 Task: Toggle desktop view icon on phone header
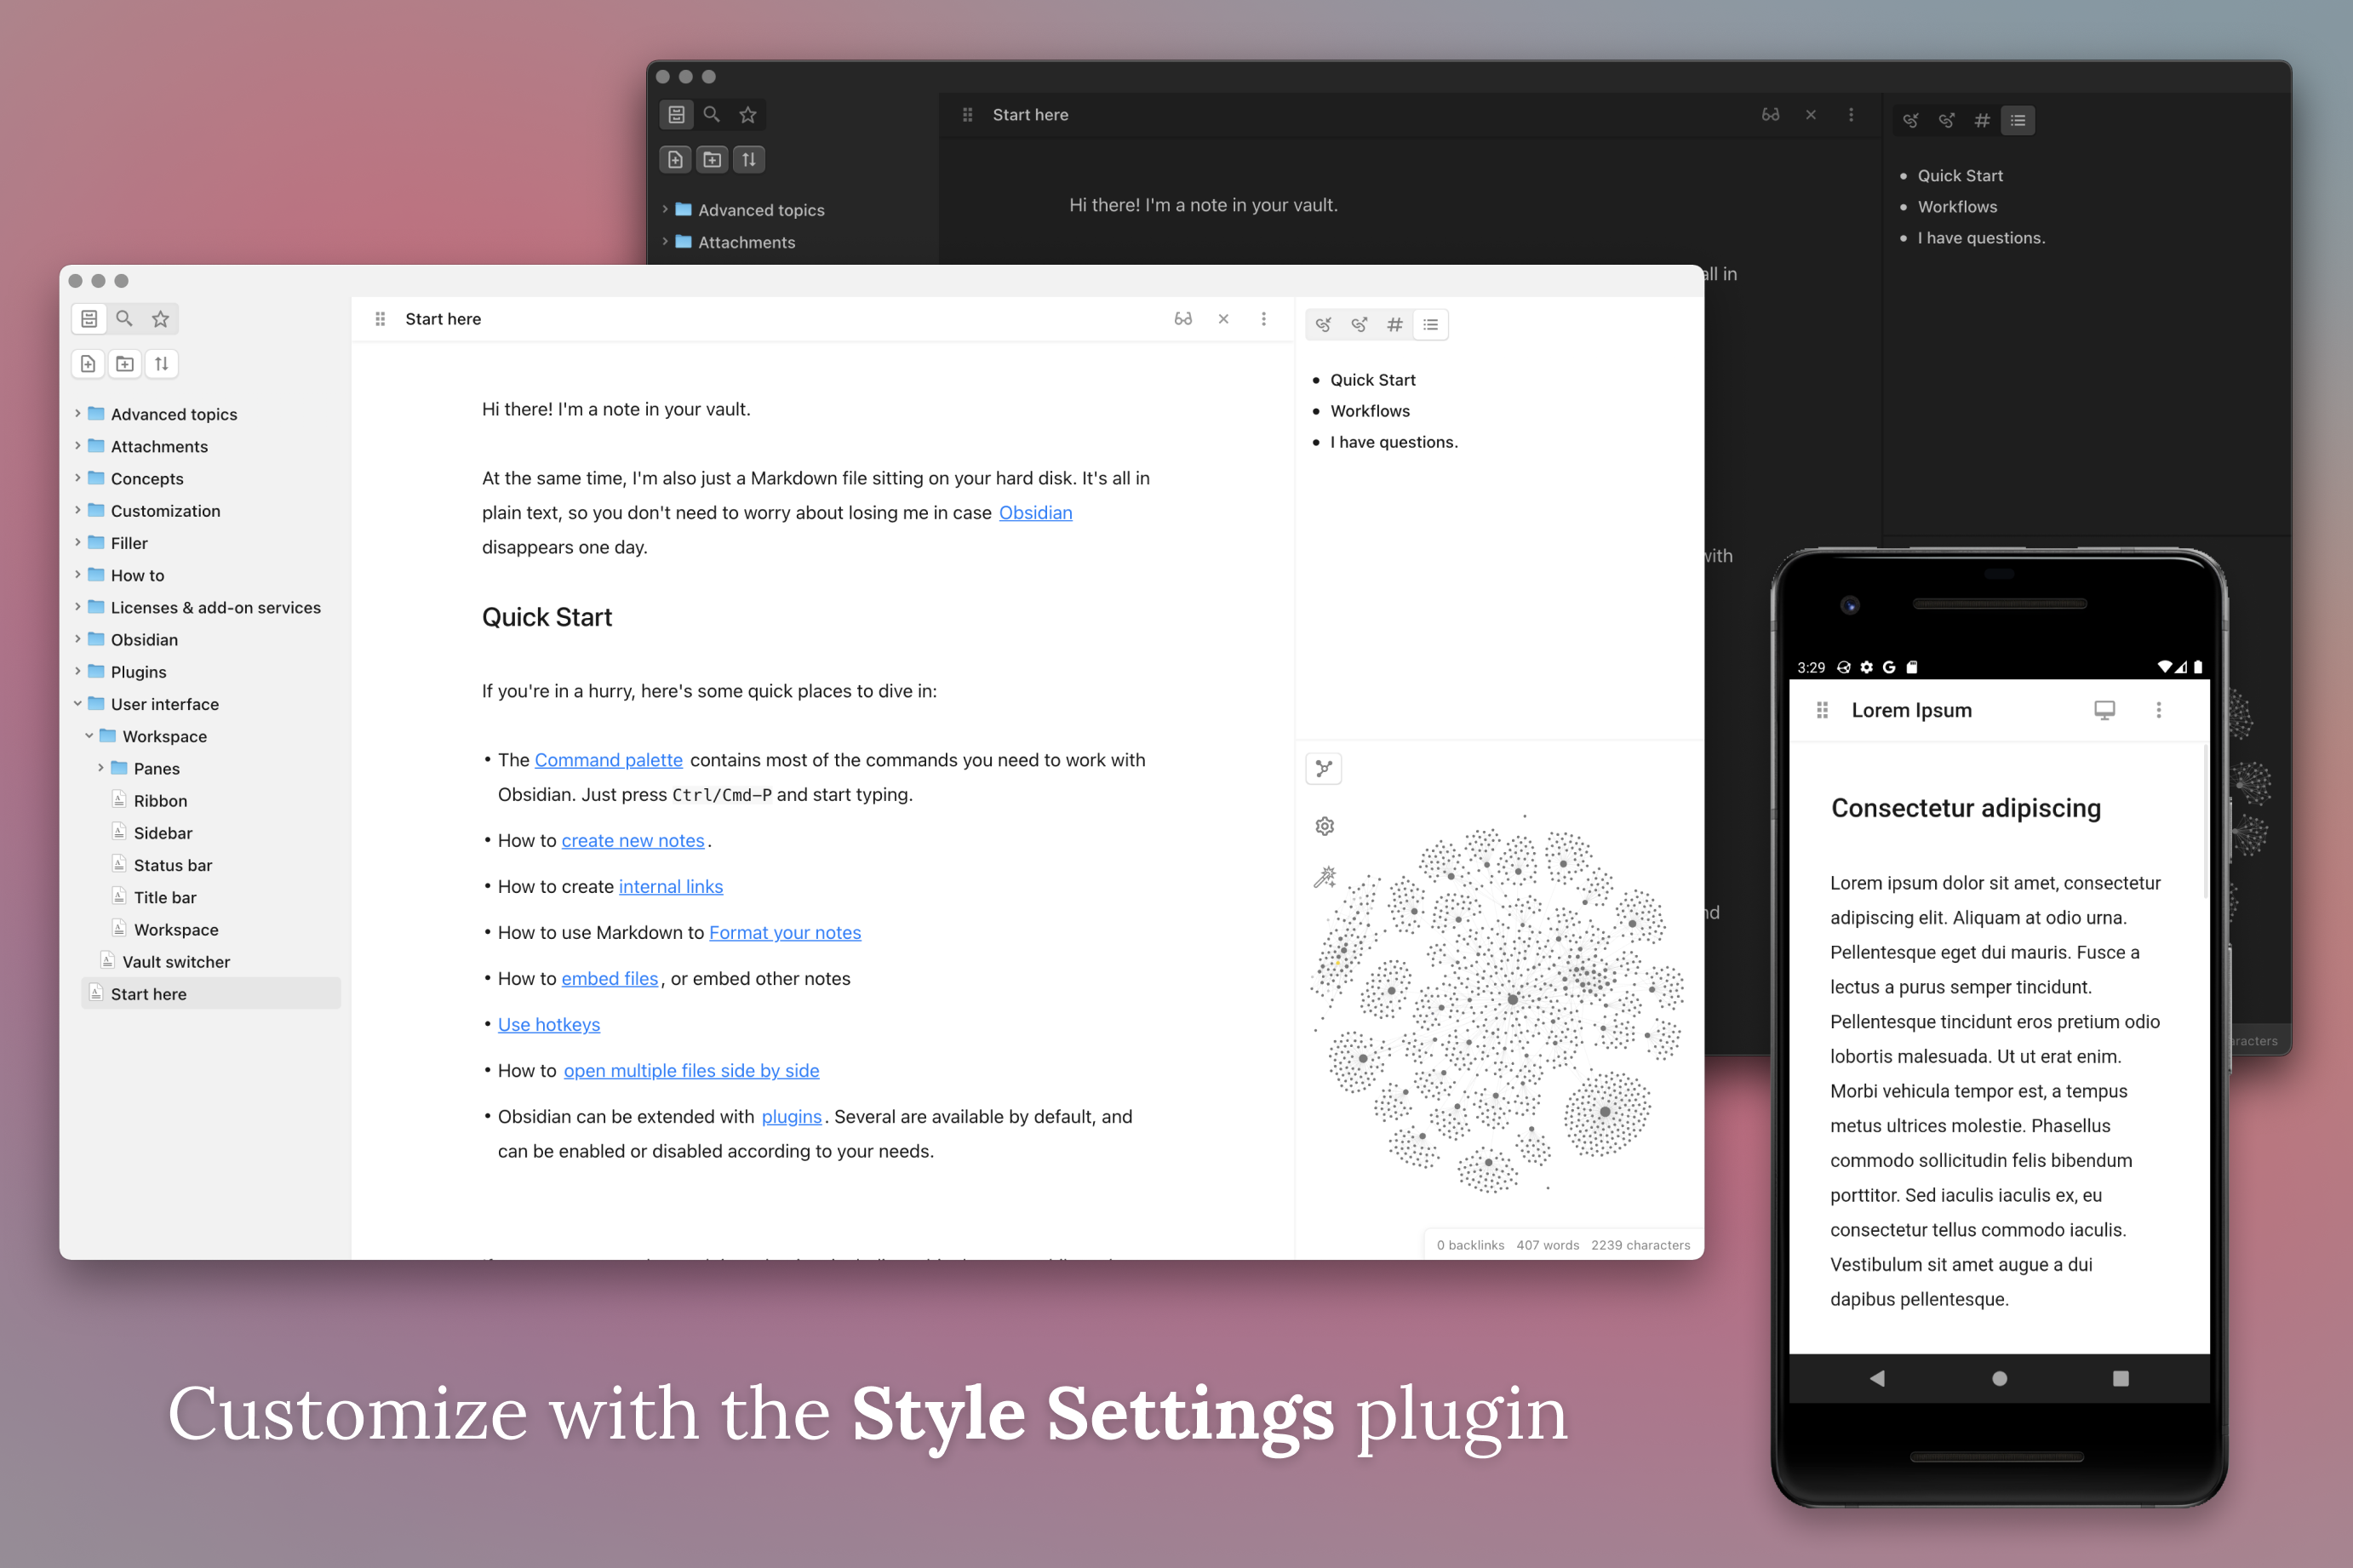pyautogui.click(x=2104, y=710)
